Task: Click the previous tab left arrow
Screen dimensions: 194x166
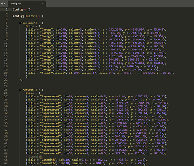Action: [2, 4]
